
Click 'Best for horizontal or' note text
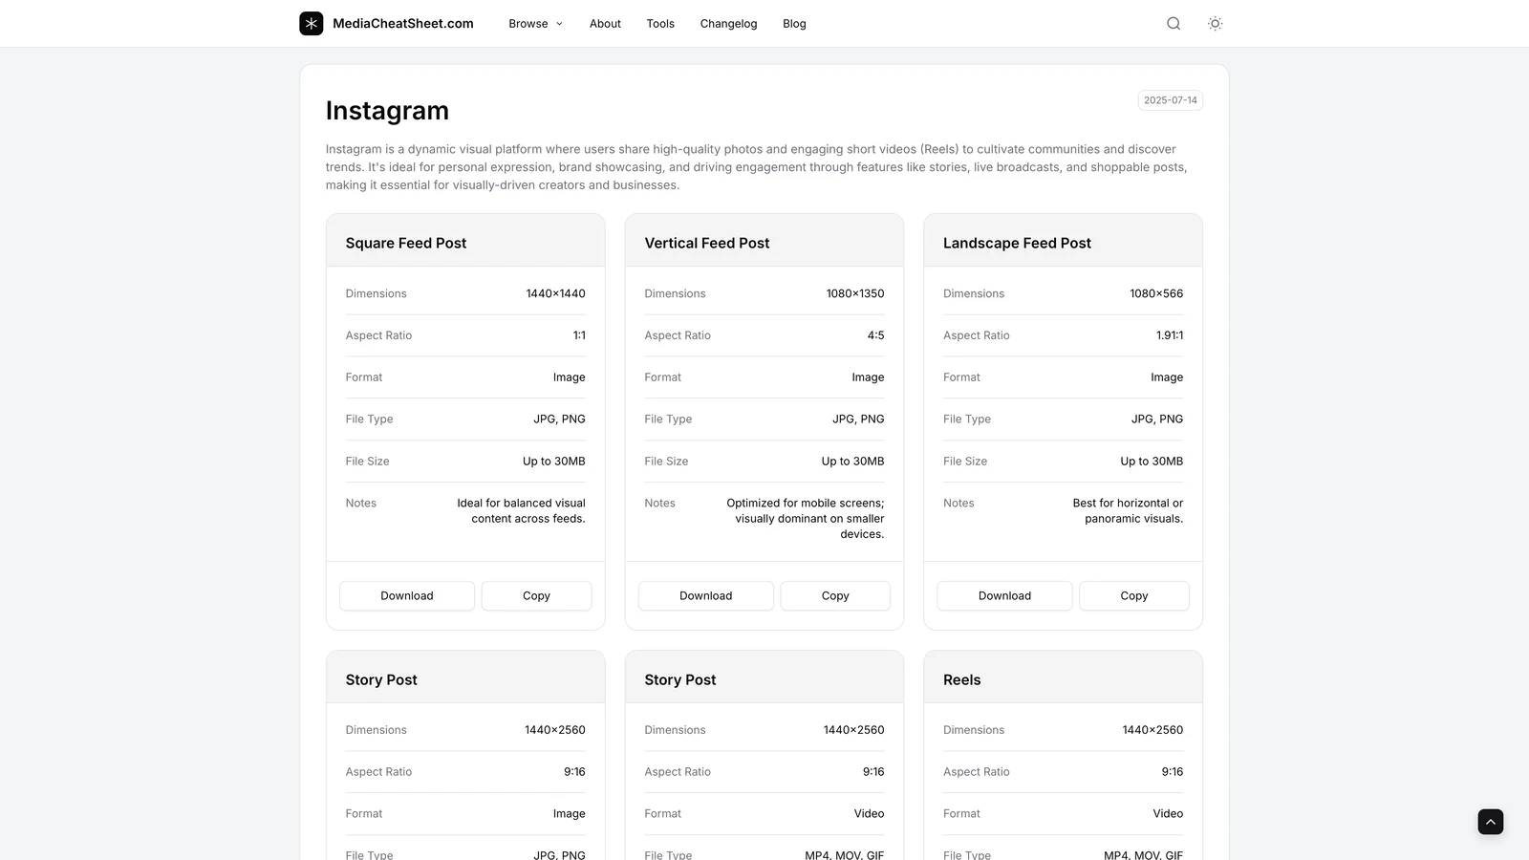pyautogui.click(x=1128, y=503)
